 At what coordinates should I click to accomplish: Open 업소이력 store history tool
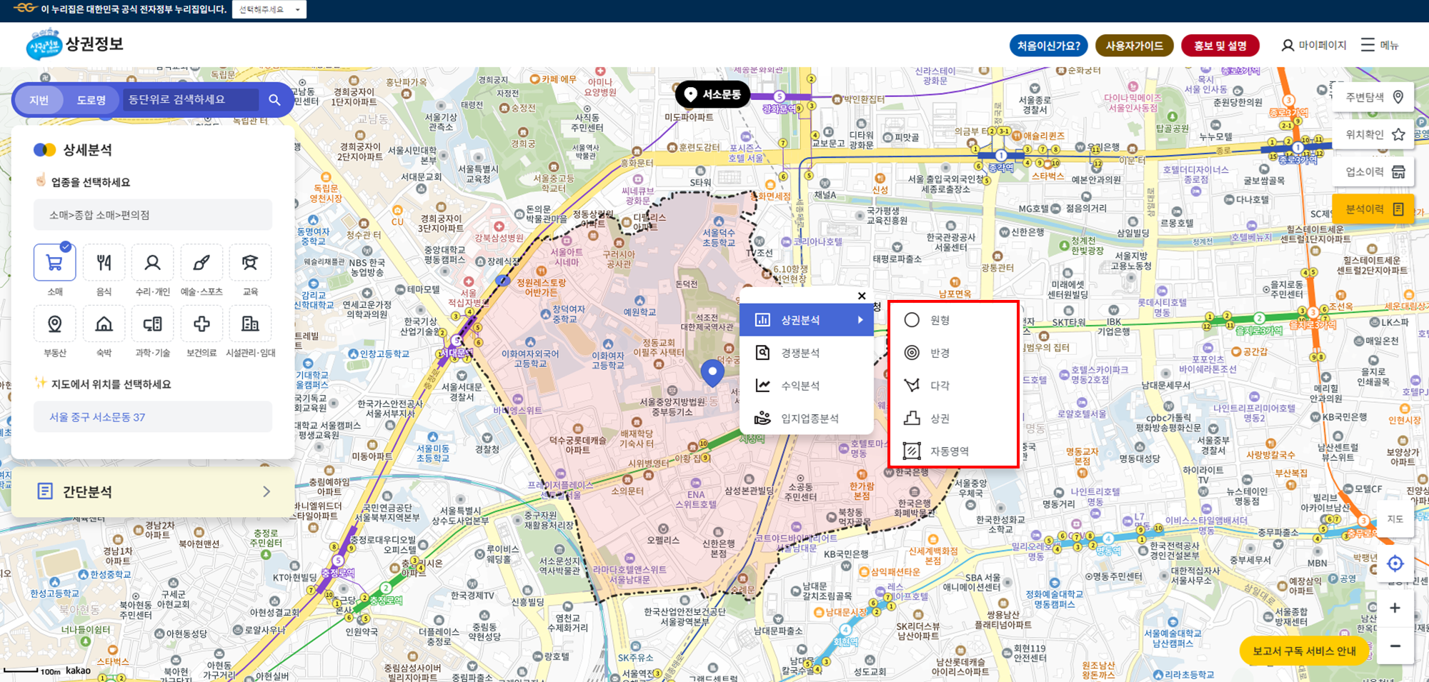1372,171
